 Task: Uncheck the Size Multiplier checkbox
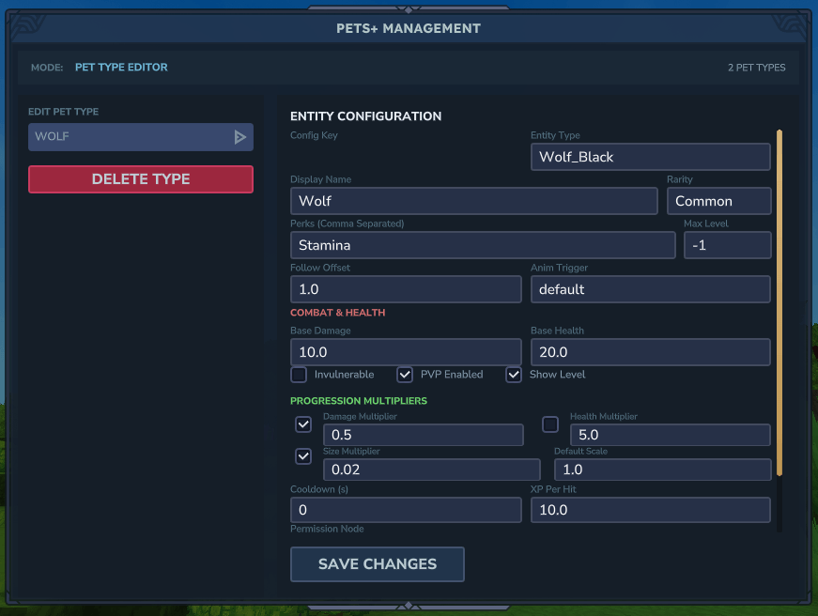coord(303,456)
